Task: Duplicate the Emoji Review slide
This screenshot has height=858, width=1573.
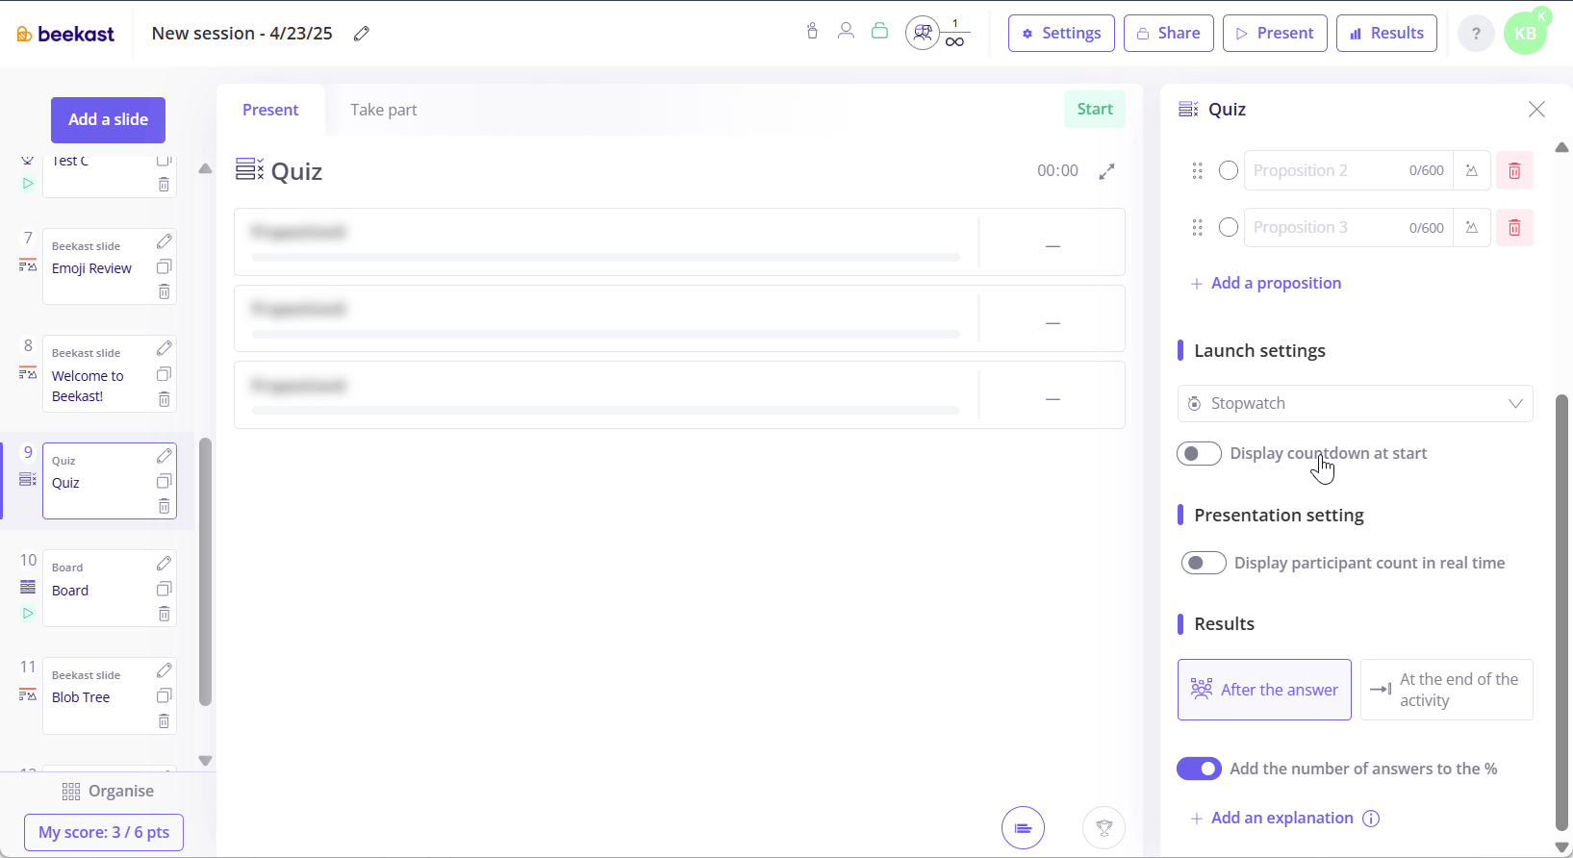Action: coord(165,266)
